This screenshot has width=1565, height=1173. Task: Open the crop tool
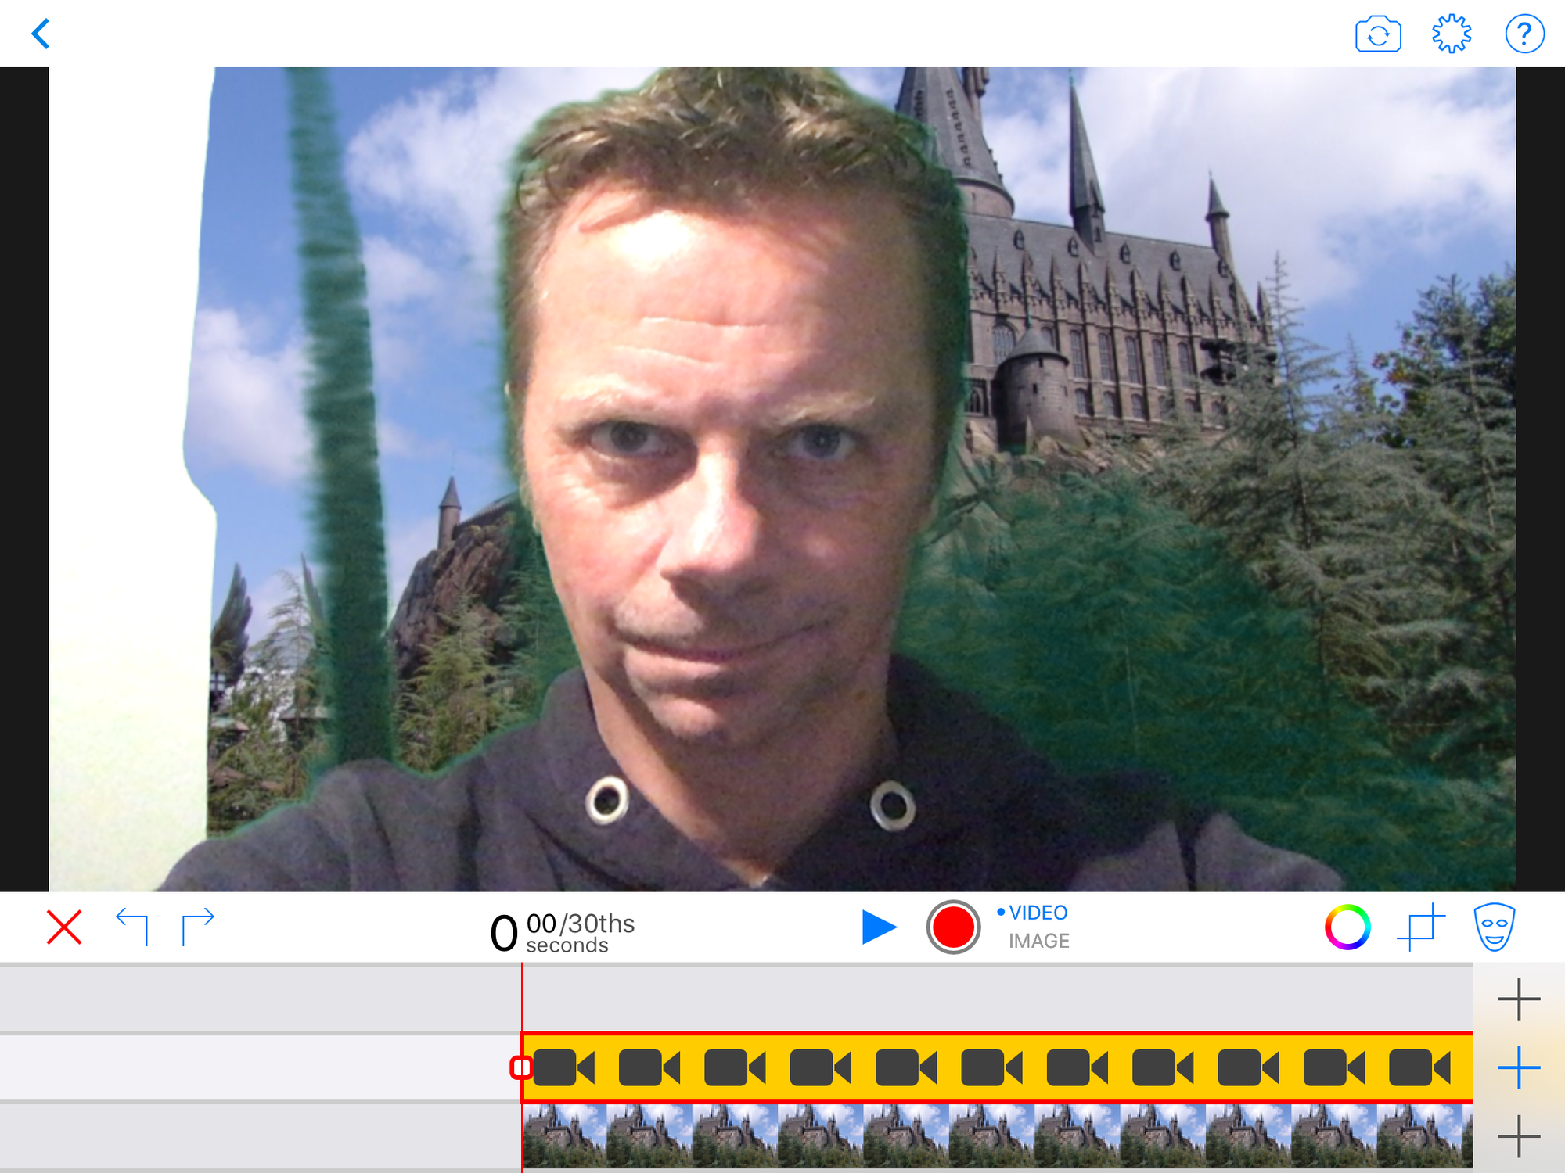tap(1421, 927)
